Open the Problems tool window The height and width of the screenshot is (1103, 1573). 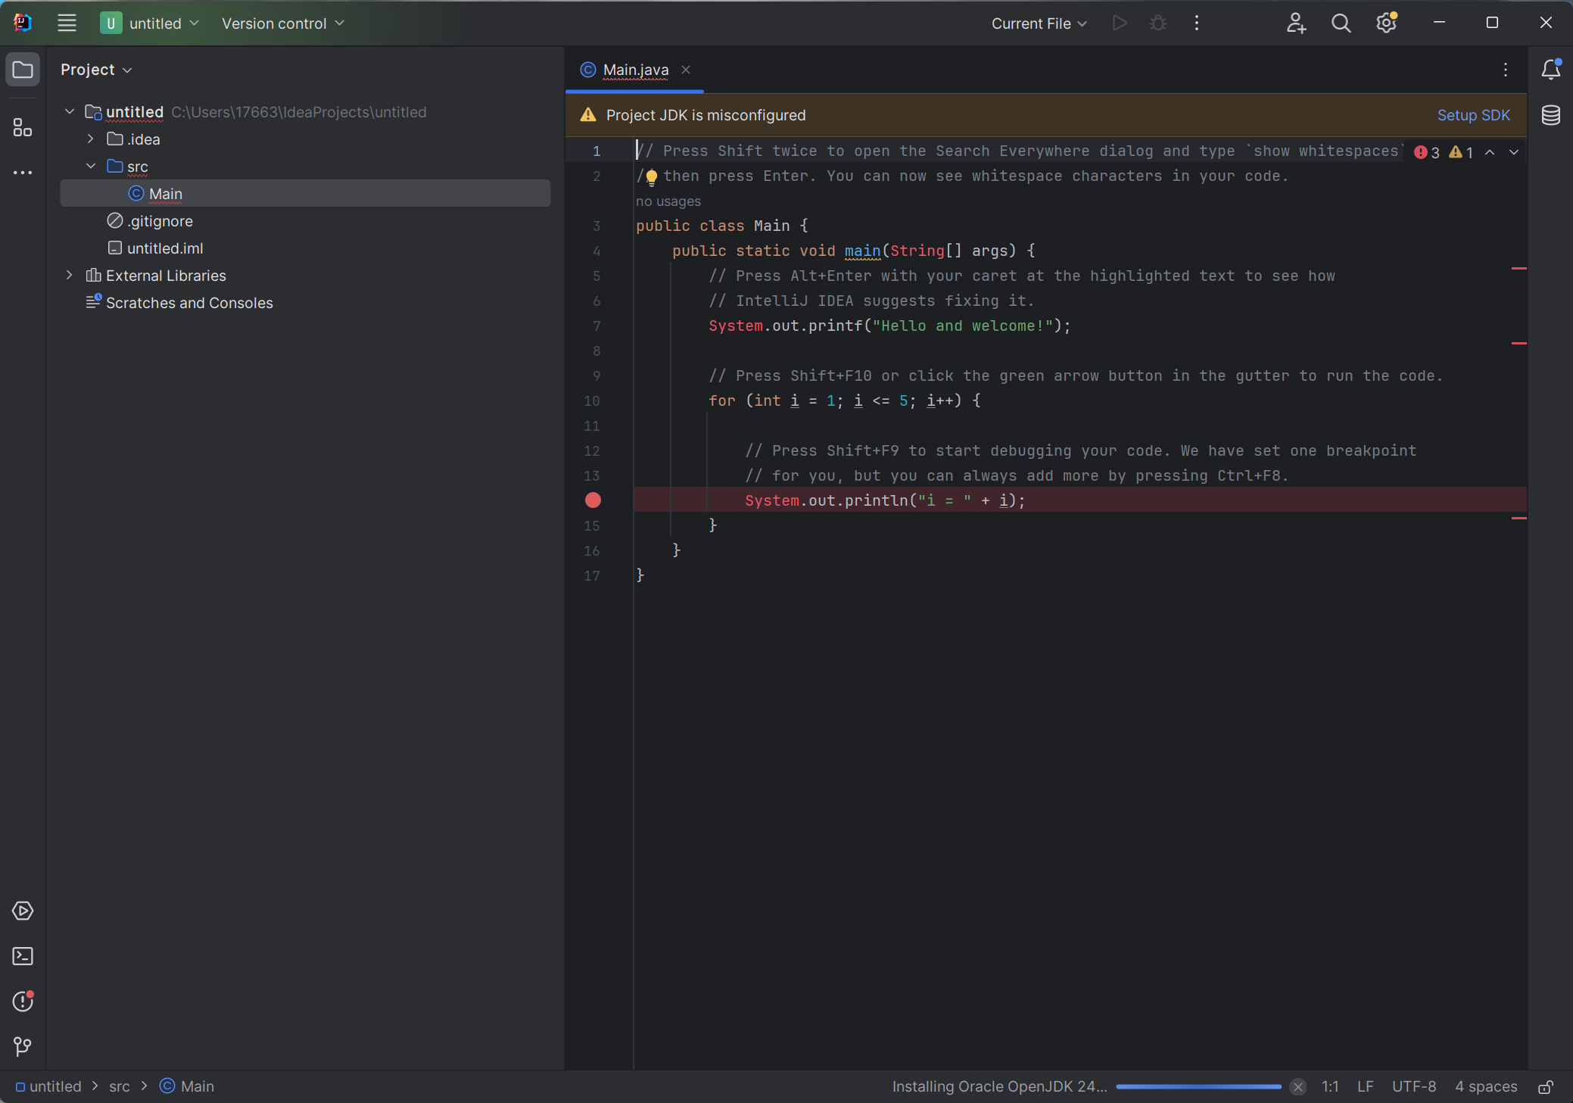(23, 1002)
